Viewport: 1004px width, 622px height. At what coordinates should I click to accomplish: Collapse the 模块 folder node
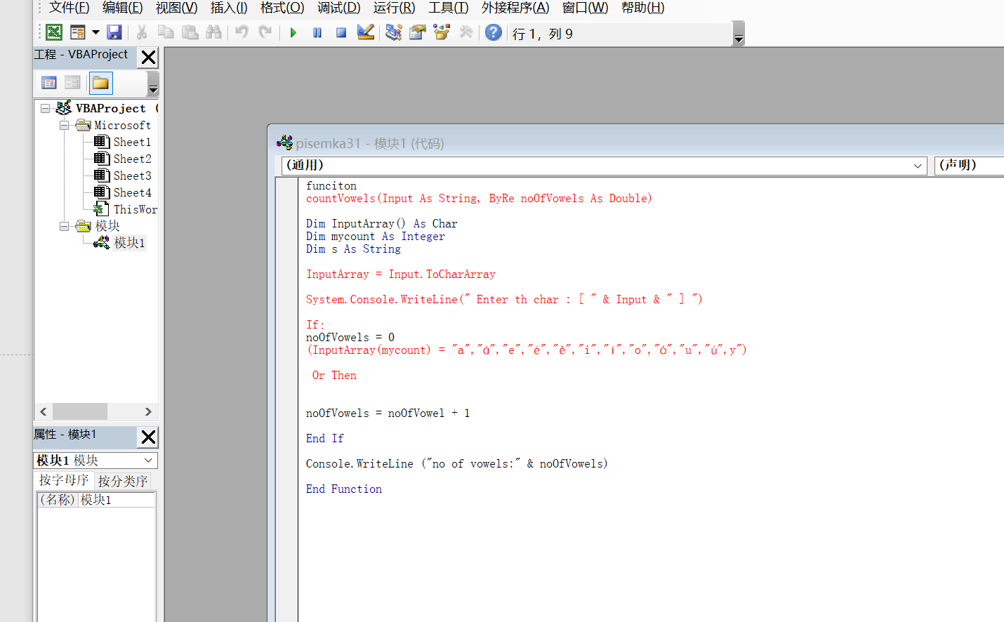tap(63, 225)
